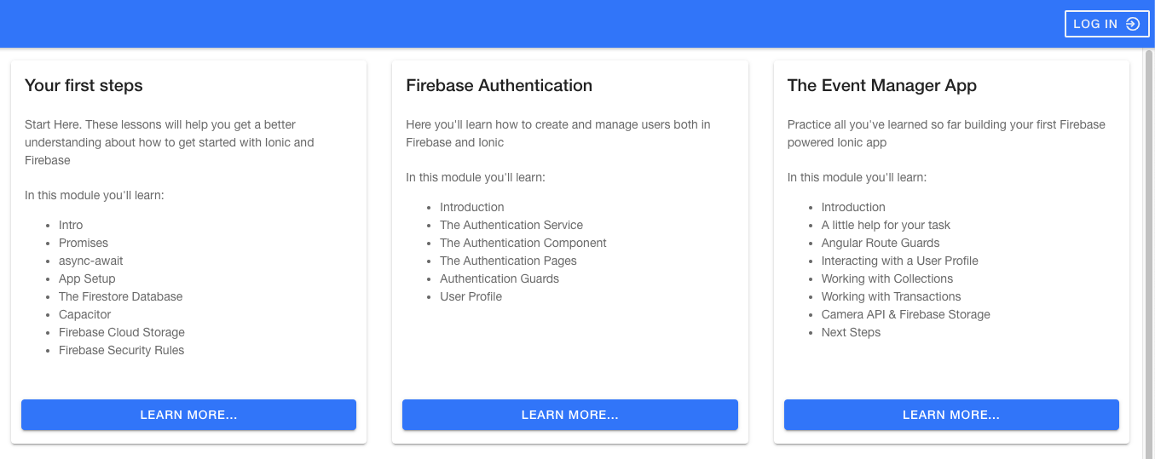
Task: Open Learn More for Firebase Authentication
Action: pyautogui.click(x=569, y=415)
